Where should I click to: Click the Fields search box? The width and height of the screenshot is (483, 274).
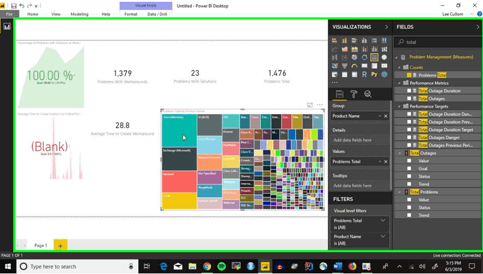[x=437, y=42]
